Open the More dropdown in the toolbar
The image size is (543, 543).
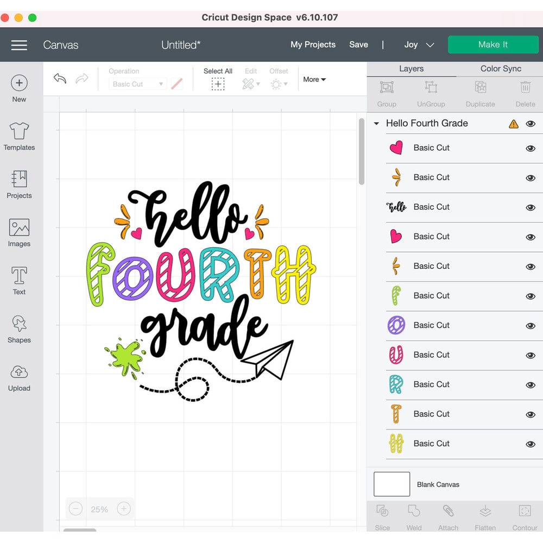tap(314, 79)
